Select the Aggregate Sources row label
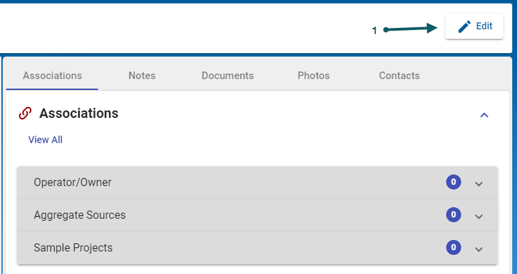 click(x=80, y=215)
